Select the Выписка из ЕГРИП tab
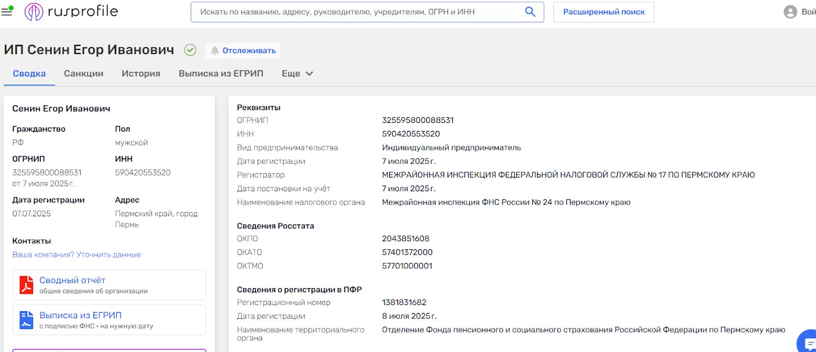The image size is (816, 352). [221, 73]
